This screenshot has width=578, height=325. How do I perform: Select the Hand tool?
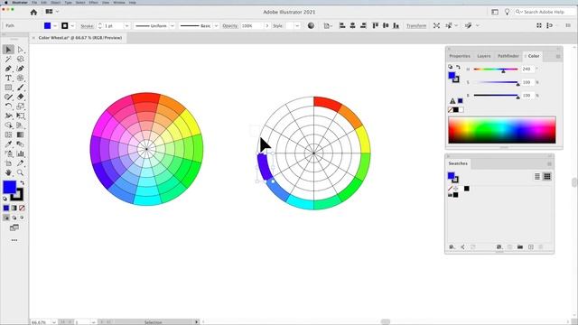tap(8, 172)
